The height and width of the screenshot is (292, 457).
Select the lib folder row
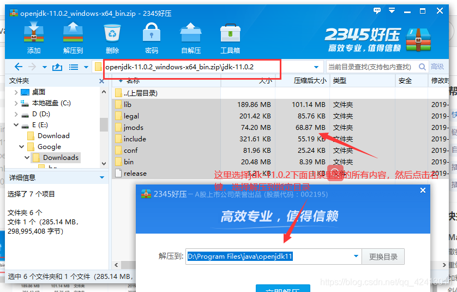click(x=280, y=105)
